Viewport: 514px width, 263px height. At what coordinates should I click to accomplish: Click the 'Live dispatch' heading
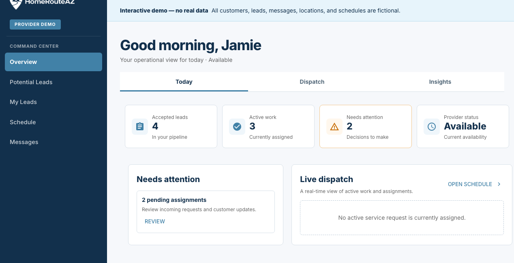[x=326, y=179]
